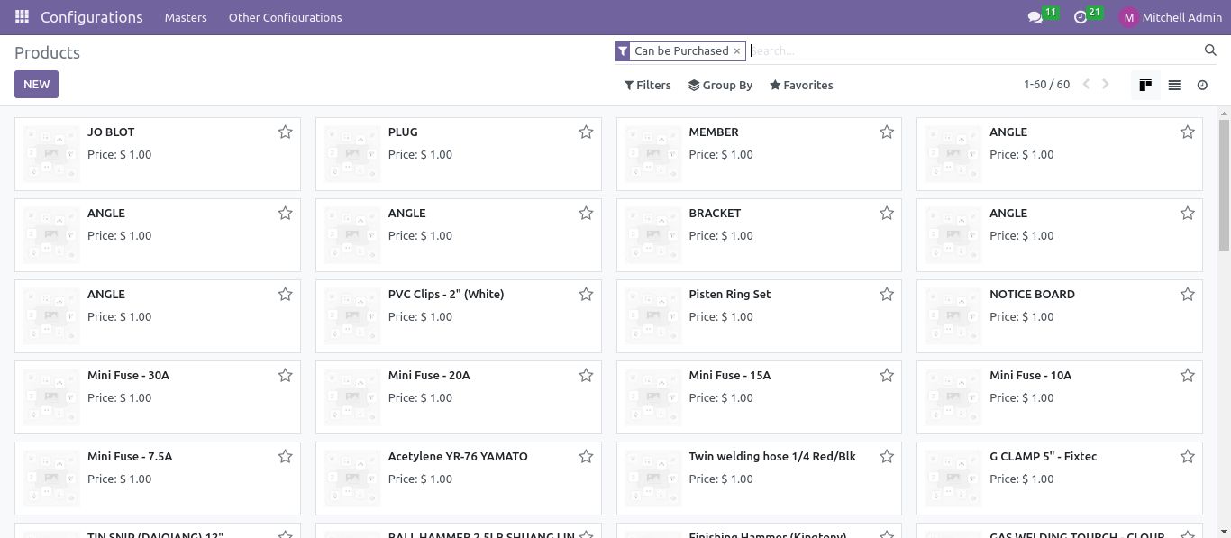This screenshot has width=1231, height=538.
Task: Favorite the Mini Fuse - 7.5A product
Action: point(285,457)
